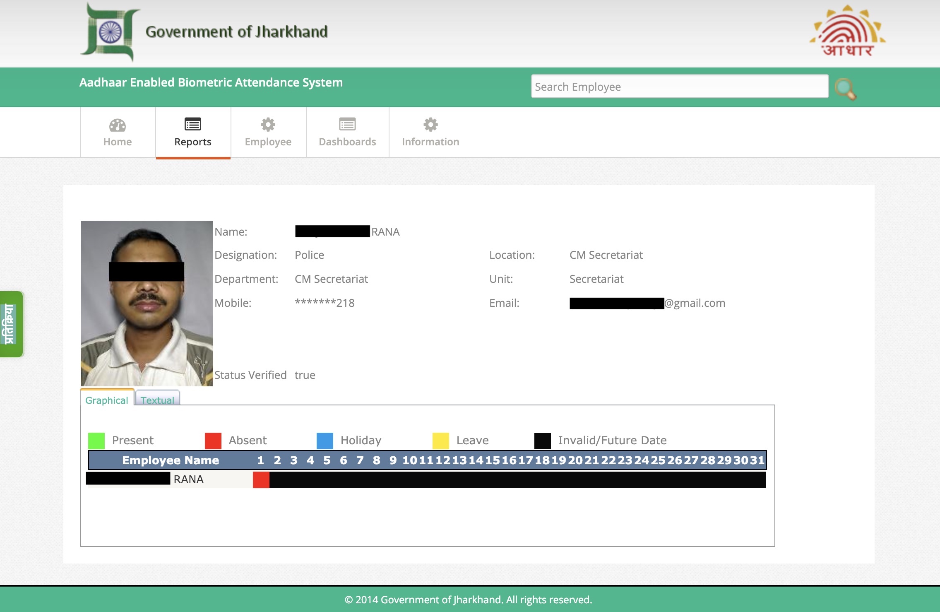
Task: Click the Employee gear icon
Action: pyautogui.click(x=268, y=124)
